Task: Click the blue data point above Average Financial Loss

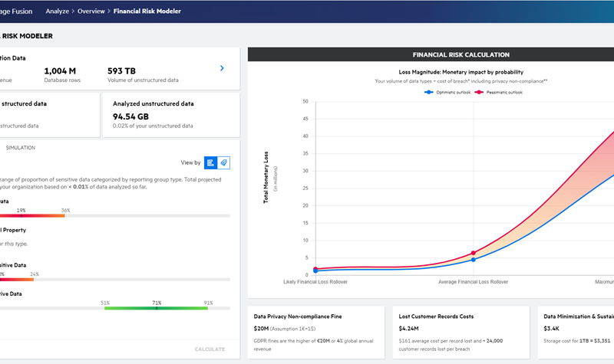Action: pyautogui.click(x=474, y=260)
